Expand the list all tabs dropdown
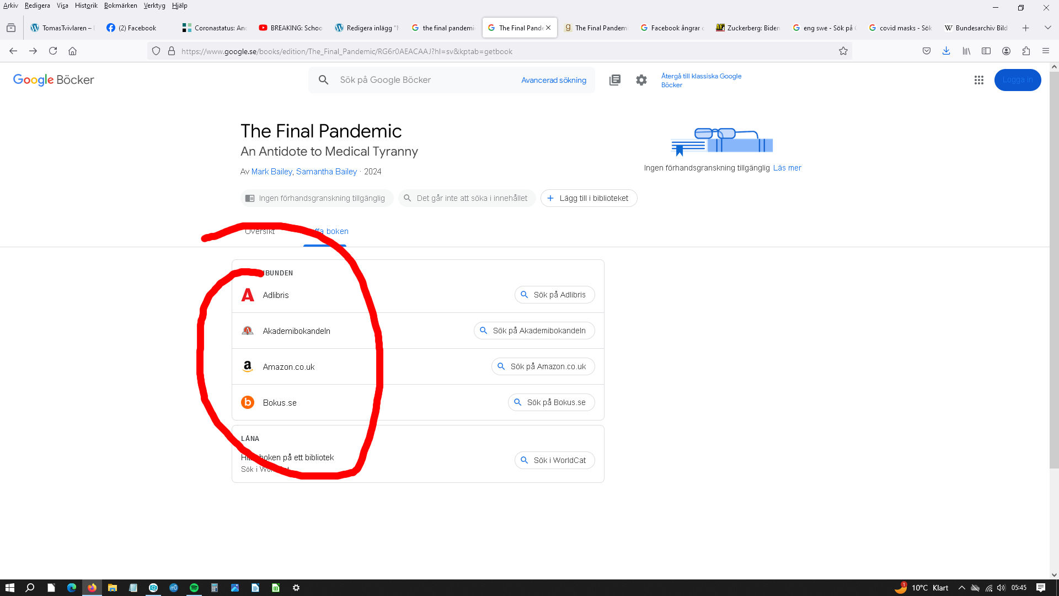This screenshot has width=1059, height=596. (x=1047, y=28)
